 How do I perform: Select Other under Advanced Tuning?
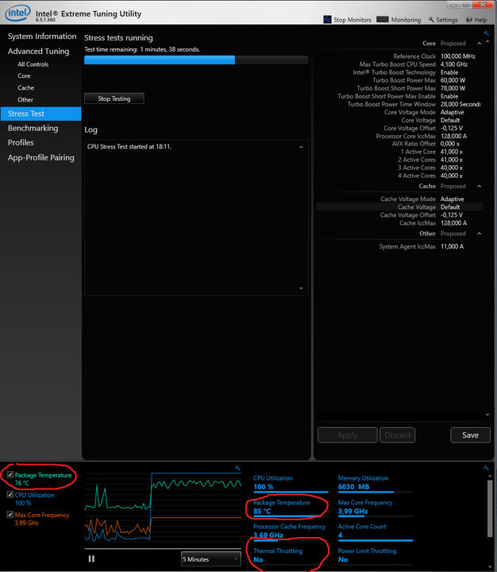[25, 99]
